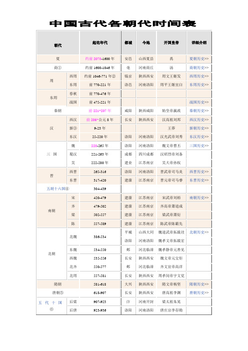The width and height of the screenshot is (248, 351).
Task: Click the 西晋历史>> link
Action: tap(199, 171)
